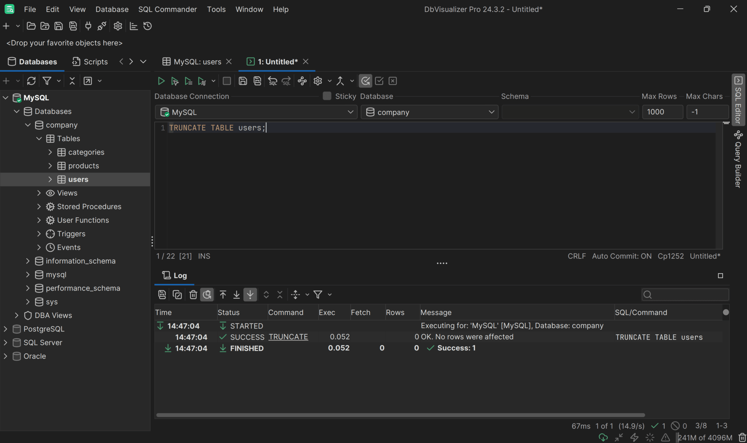Expand the PostgreSQL connection node

coord(6,329)
